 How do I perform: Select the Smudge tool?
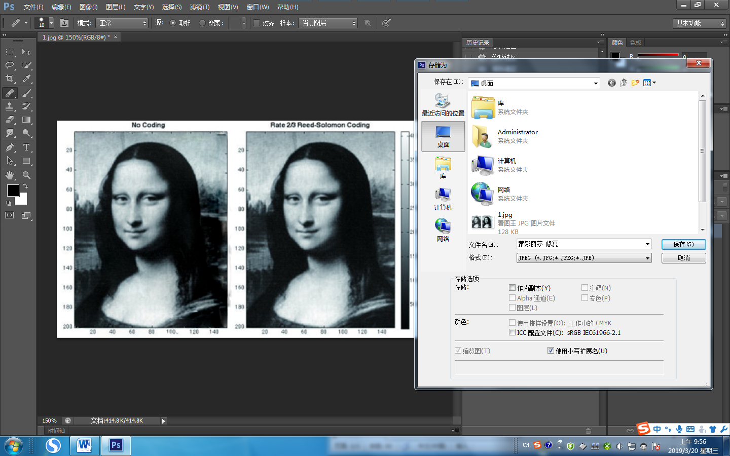(x=10, y=133)
